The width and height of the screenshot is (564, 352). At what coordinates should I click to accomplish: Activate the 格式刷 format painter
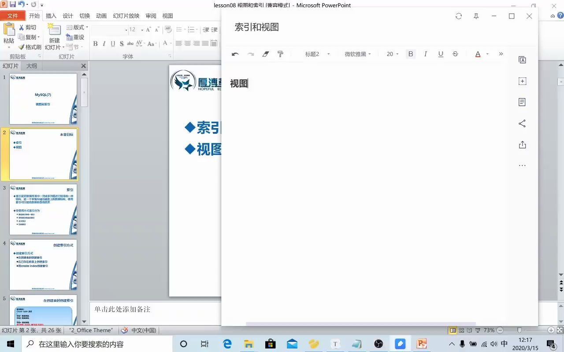coord(30,47)
